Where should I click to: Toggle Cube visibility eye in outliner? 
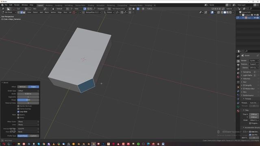[x=255, y=18]
